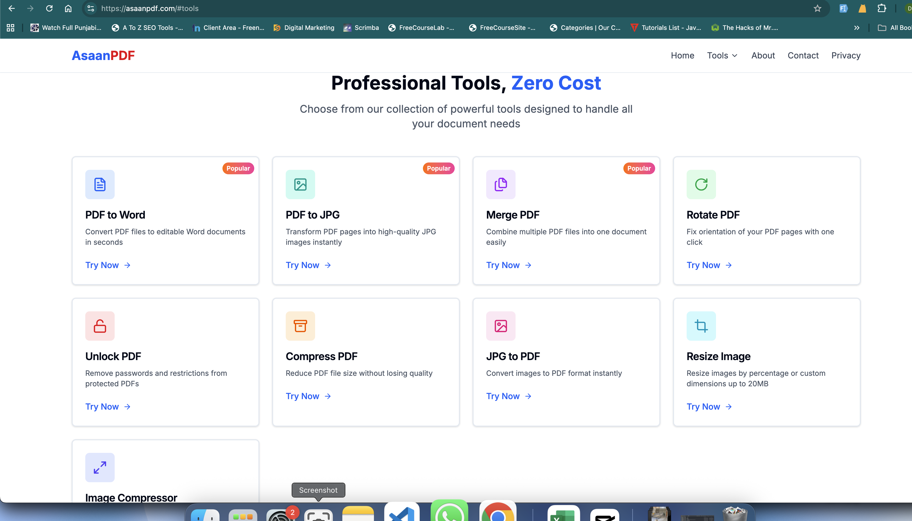Image resolution: width=912 pixels, height=521 pixels.
Task: Click the Rotate PDF green arrow icon
Action: pos(701,184)
